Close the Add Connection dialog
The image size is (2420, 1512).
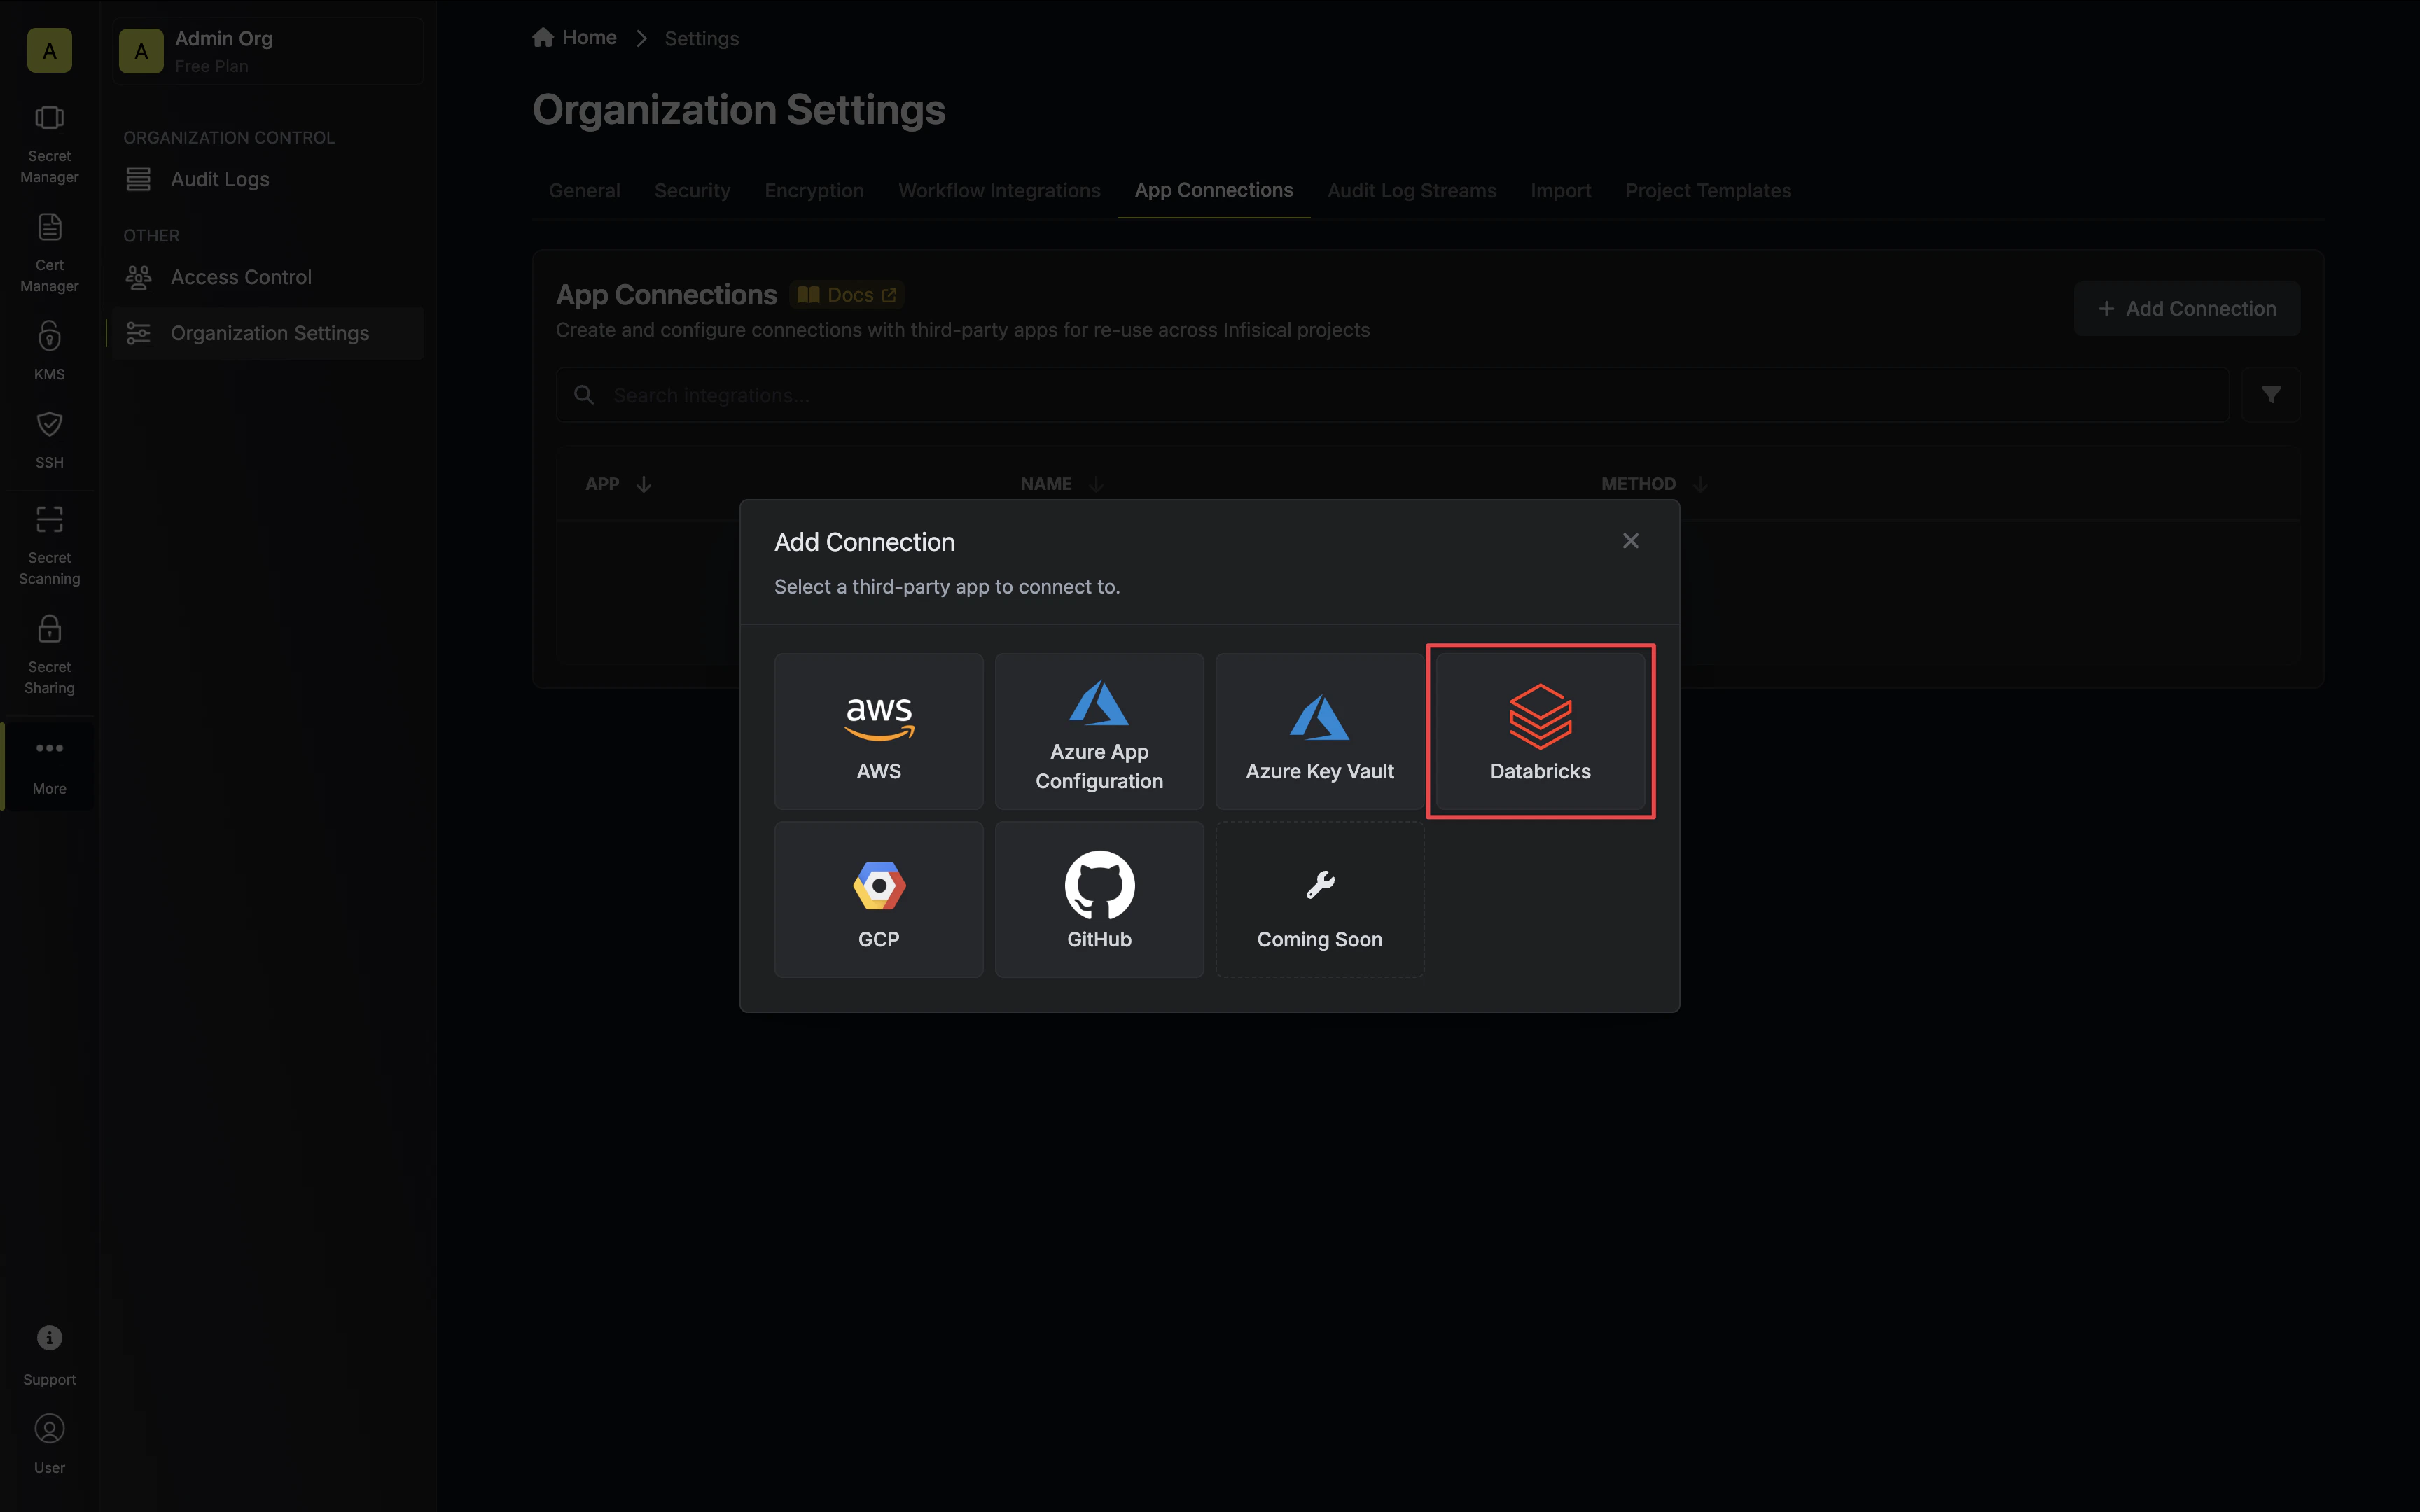click(1630, 541)
